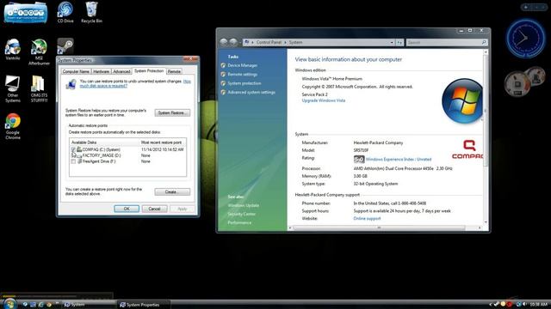The width and height of the screenshot is (551, 309).
Task: Click the Apply button
Action: 182,209
